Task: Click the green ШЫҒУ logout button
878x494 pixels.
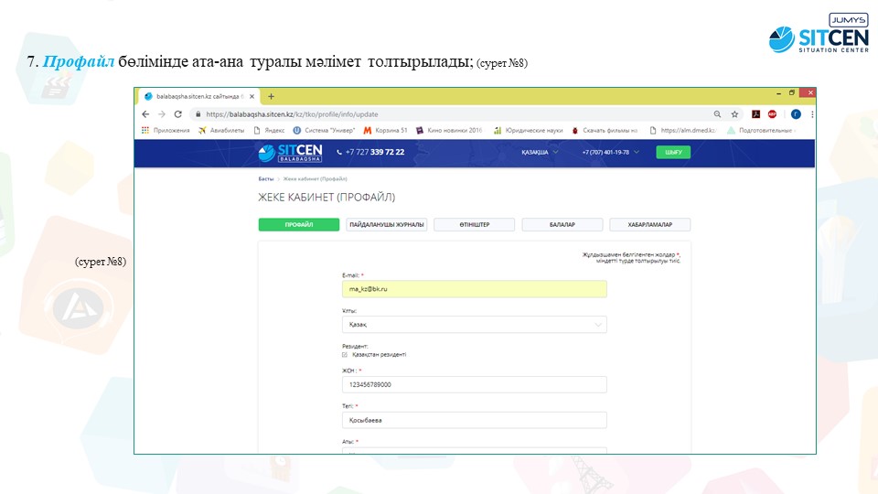Action: pyautogui.click(x=673, y=152)
